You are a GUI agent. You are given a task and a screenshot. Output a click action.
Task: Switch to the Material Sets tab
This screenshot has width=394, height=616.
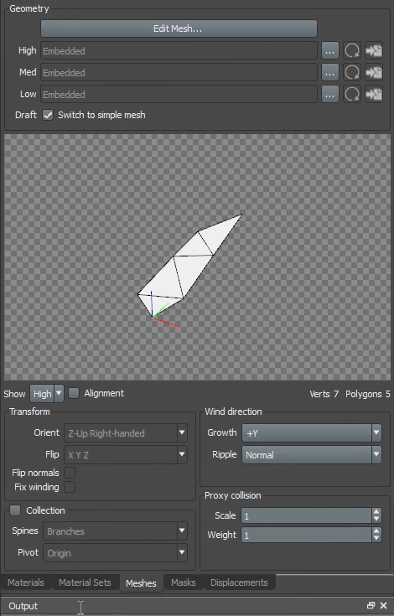pos(85,582)
